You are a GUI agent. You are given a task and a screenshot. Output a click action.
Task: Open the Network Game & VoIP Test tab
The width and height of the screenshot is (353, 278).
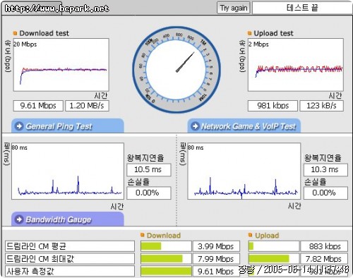click(244, 126)
